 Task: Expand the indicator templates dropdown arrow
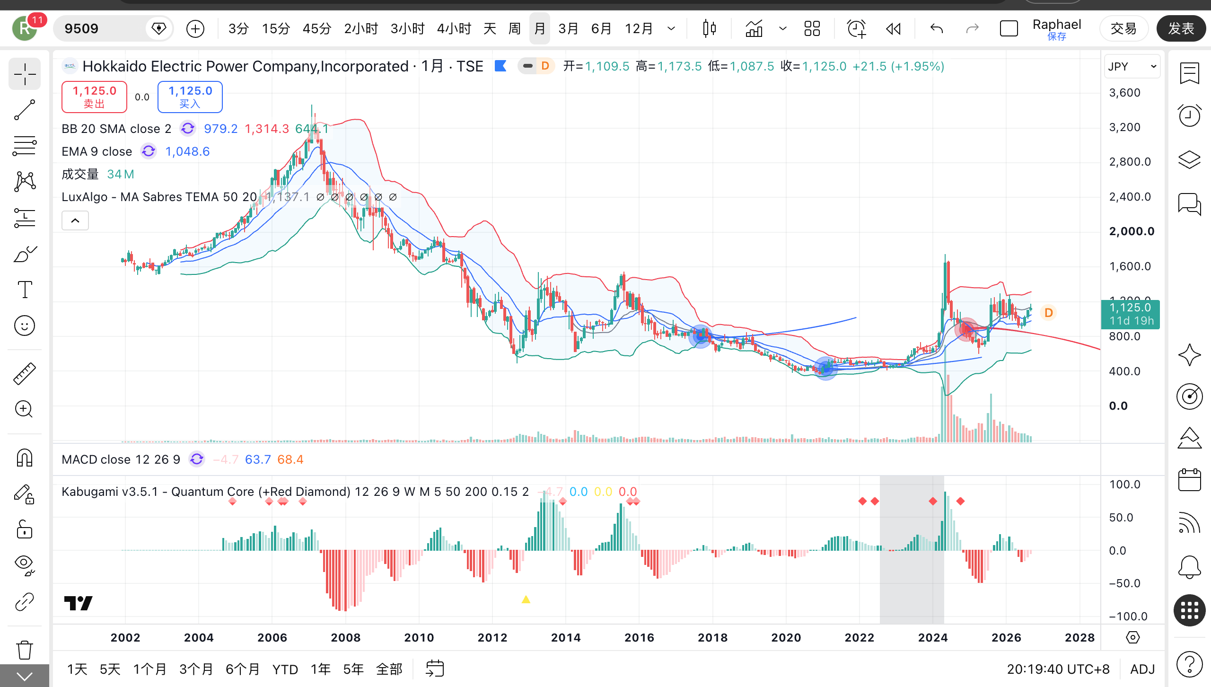point(782,29)
